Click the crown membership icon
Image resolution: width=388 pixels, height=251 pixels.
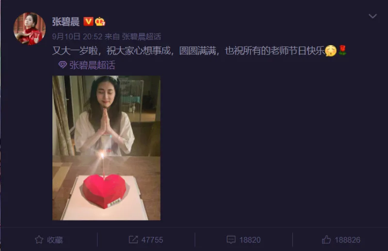pos(100,21)
